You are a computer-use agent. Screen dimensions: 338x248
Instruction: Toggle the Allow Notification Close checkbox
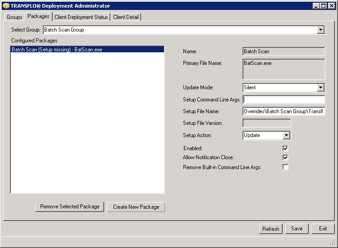(x=285, y=157)
